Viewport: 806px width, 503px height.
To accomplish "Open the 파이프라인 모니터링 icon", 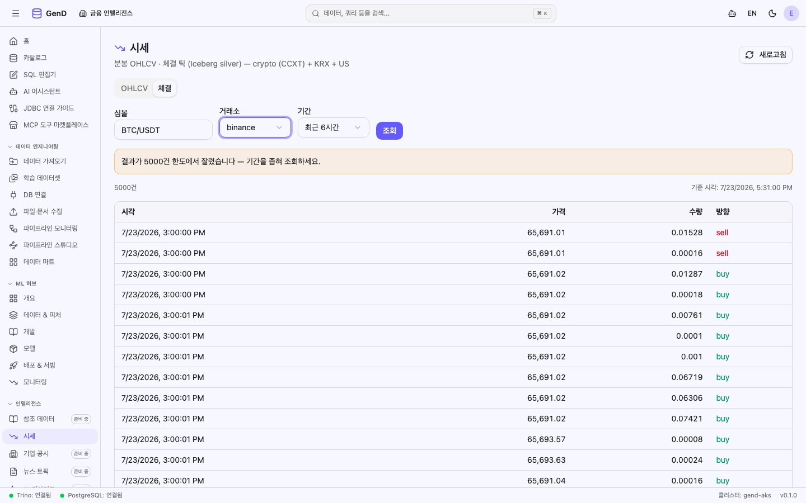I will click(x=13, y=229).
